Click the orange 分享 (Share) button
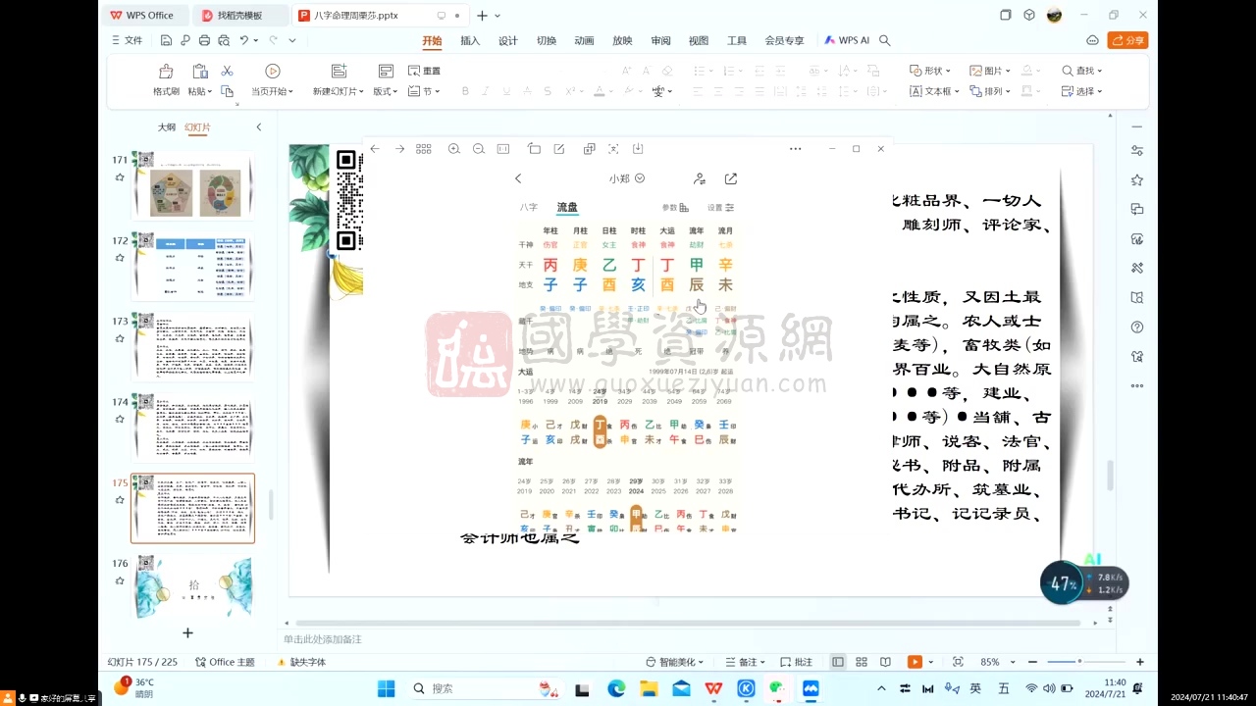The image size is (1256, 706). tap(1127, 40)
